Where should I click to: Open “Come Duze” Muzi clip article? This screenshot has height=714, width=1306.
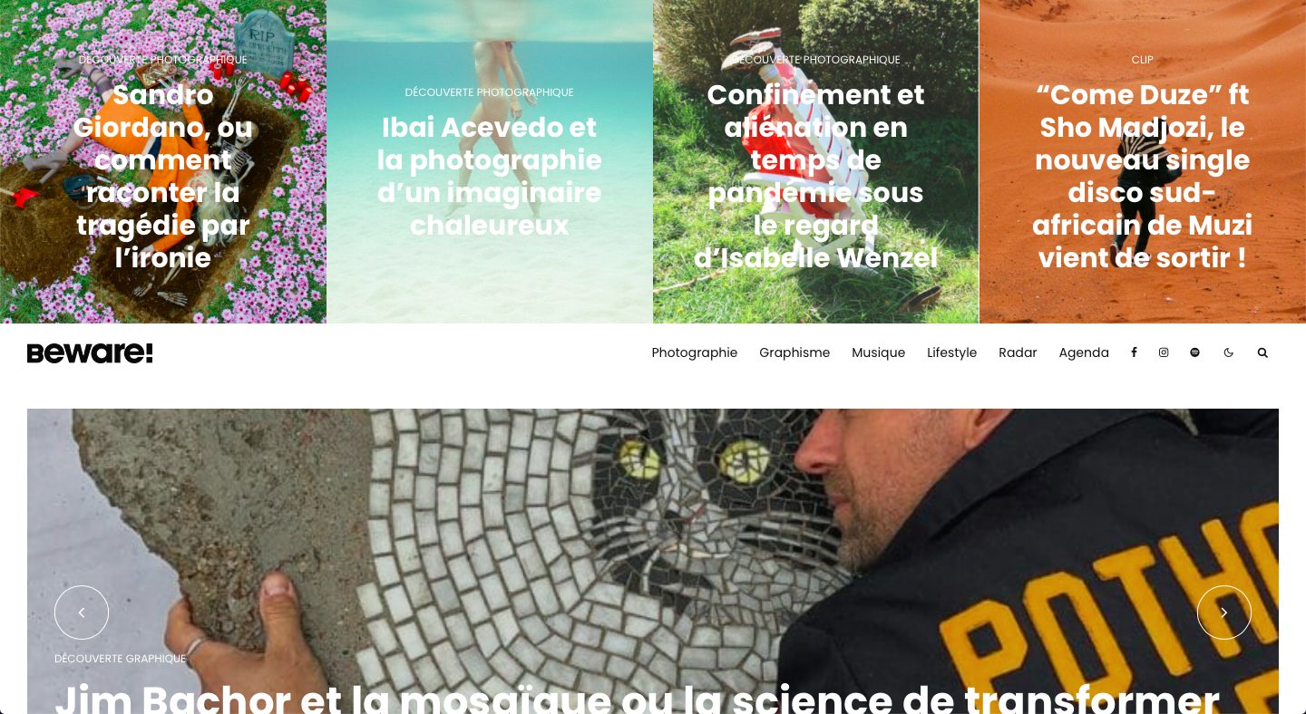[x=1143, y=177]
